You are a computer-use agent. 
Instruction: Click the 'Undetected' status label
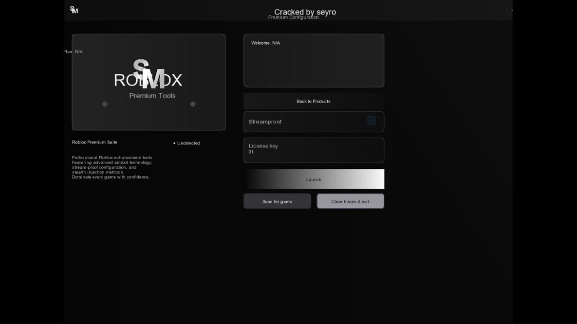click(187, 143)
